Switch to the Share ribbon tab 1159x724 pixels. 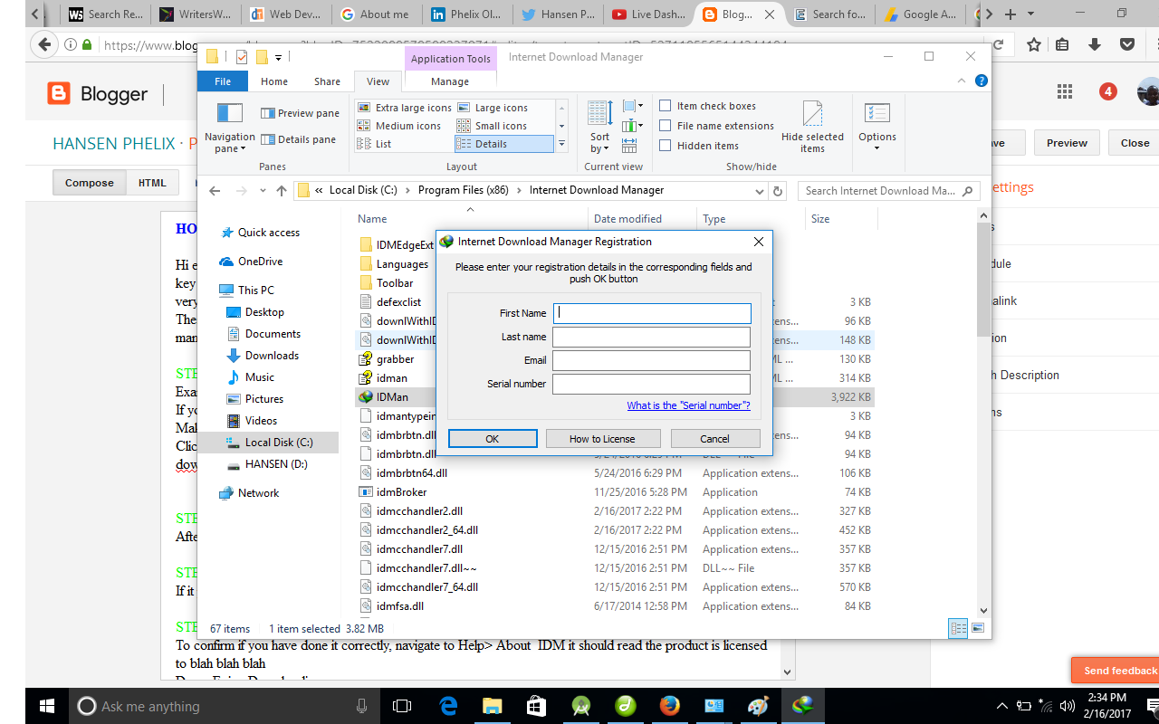327,81
